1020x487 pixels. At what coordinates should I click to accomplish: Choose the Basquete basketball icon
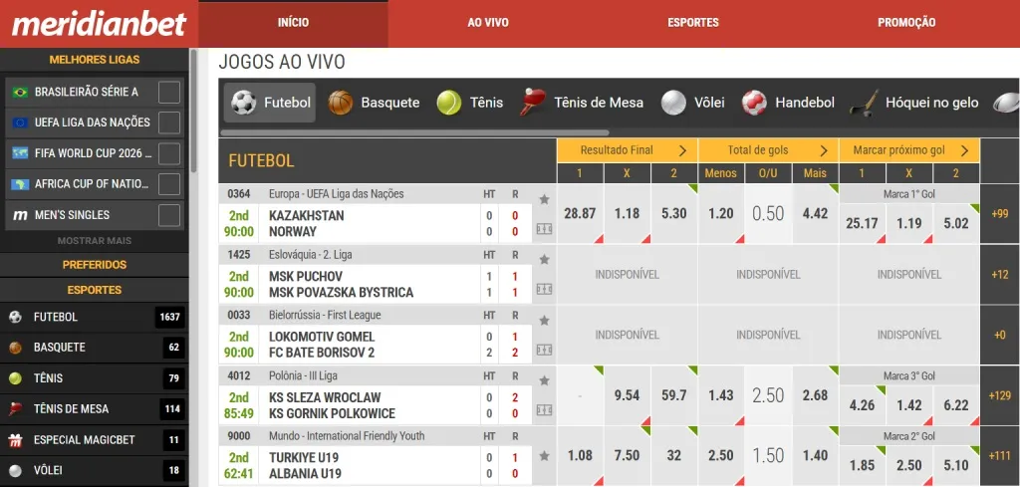click(341, 103)
